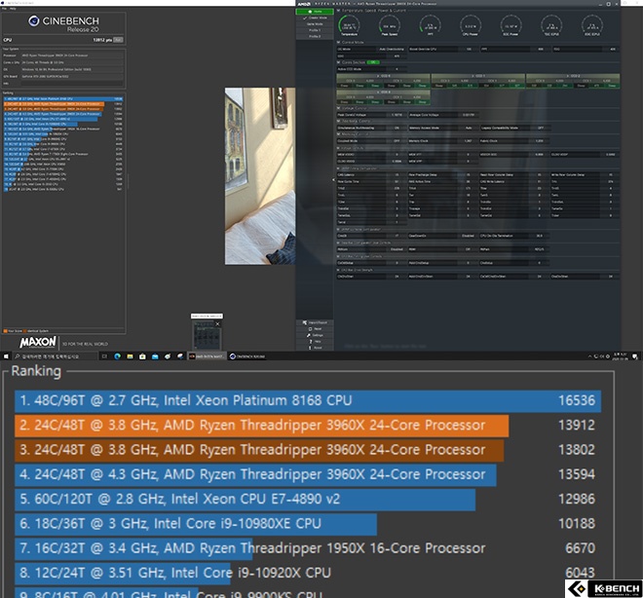
Task: Click the Temperature gauge
Action: coord(350,26)
